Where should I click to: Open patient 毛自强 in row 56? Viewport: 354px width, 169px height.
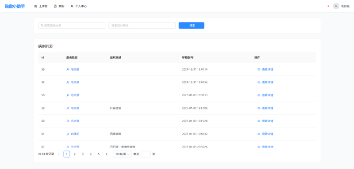(x=75, y=70)
